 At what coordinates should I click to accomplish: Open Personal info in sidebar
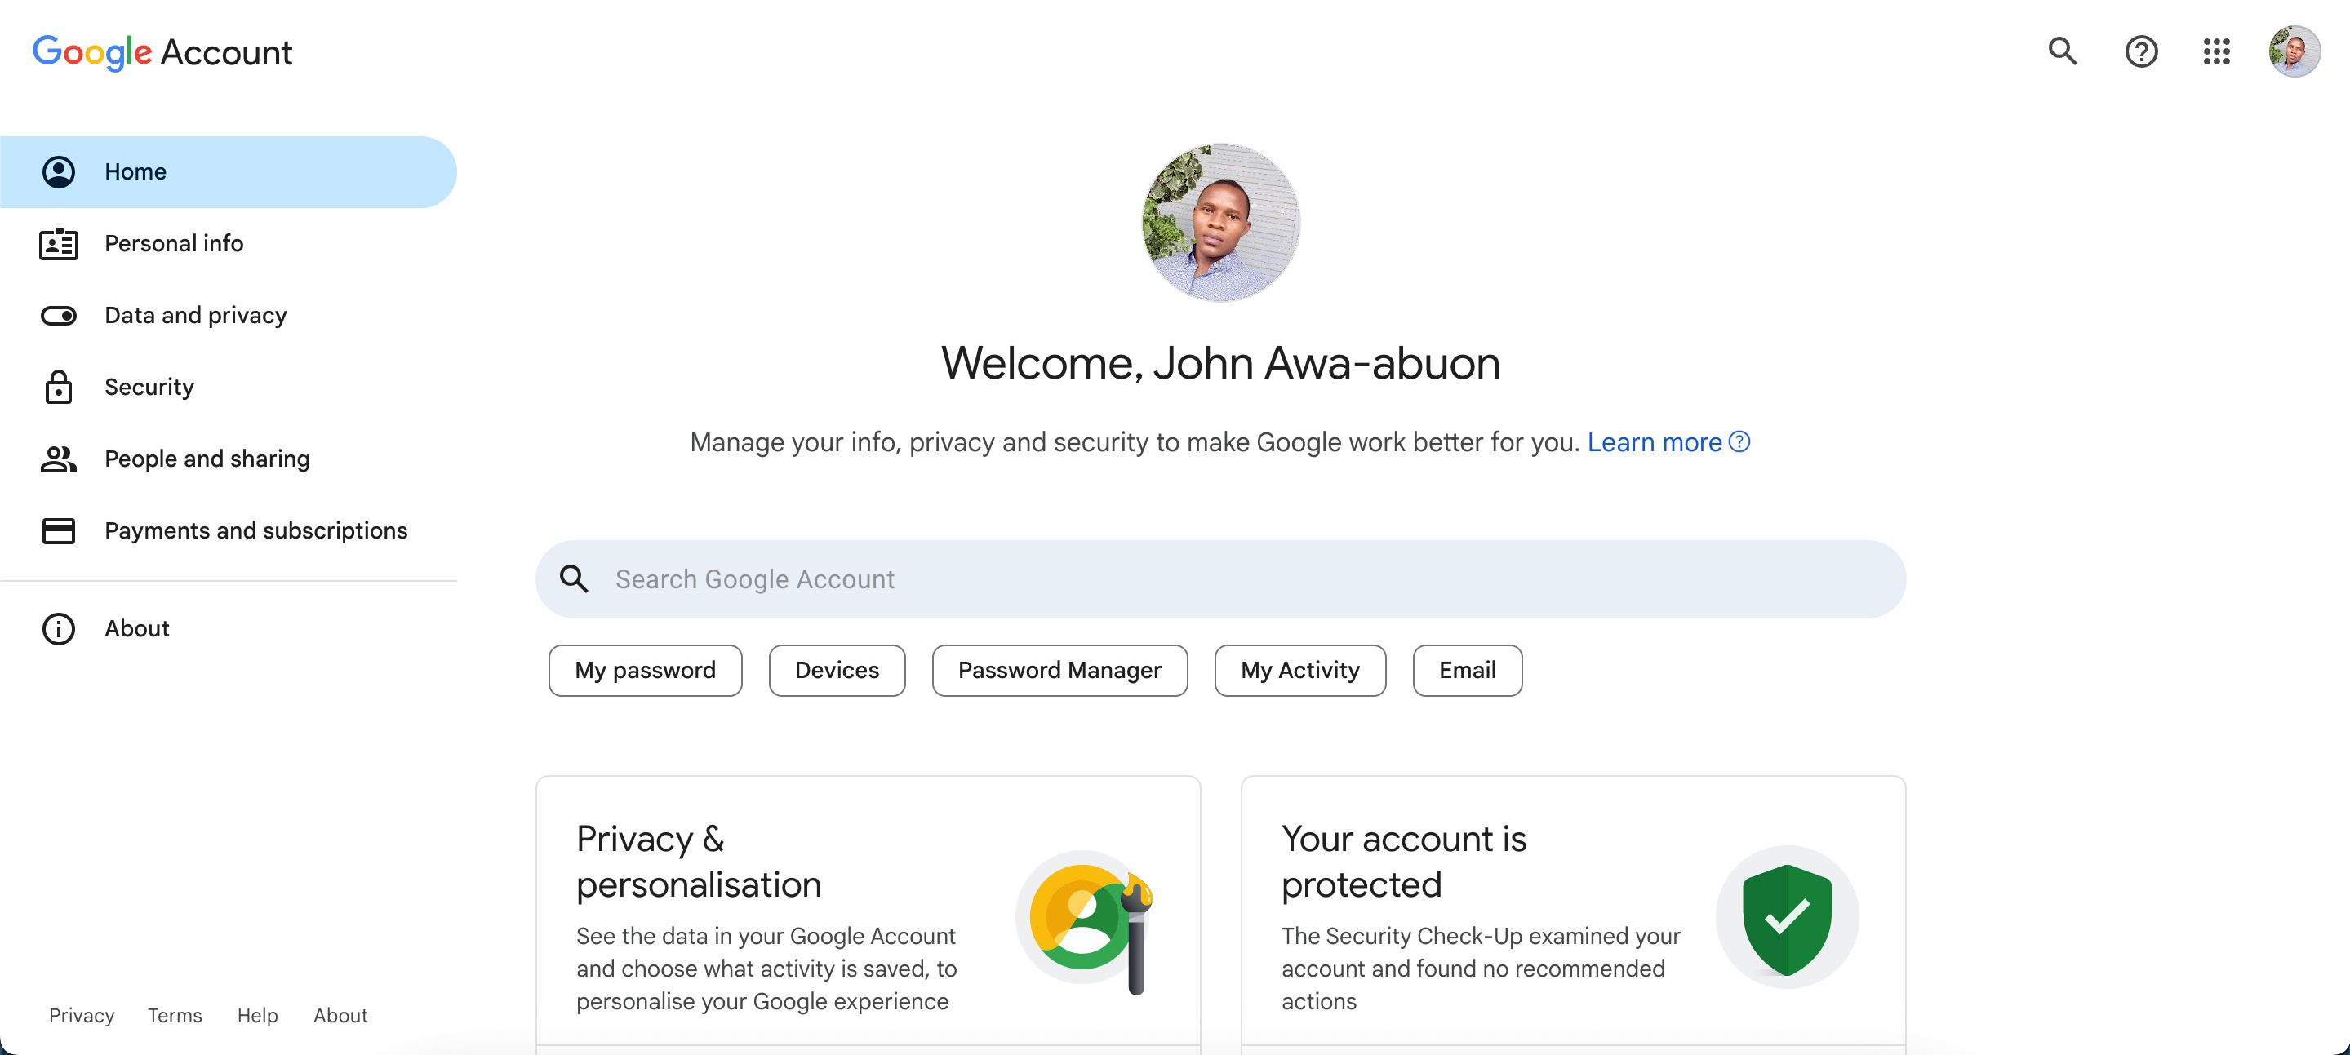click(173, 243)
